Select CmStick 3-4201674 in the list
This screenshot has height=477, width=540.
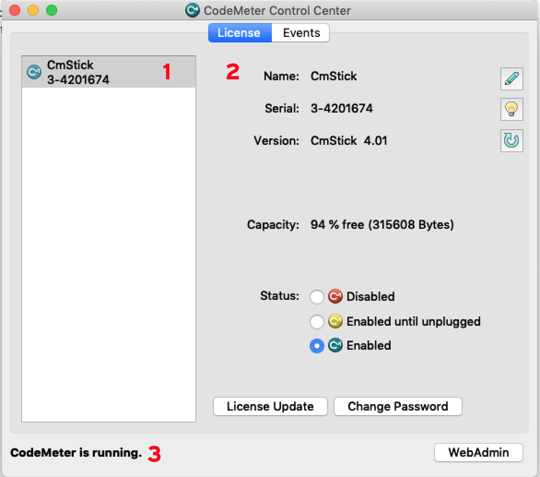click(109, 72)
